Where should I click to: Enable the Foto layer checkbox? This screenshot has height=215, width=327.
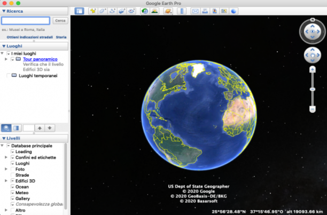(x=13, y=169)
